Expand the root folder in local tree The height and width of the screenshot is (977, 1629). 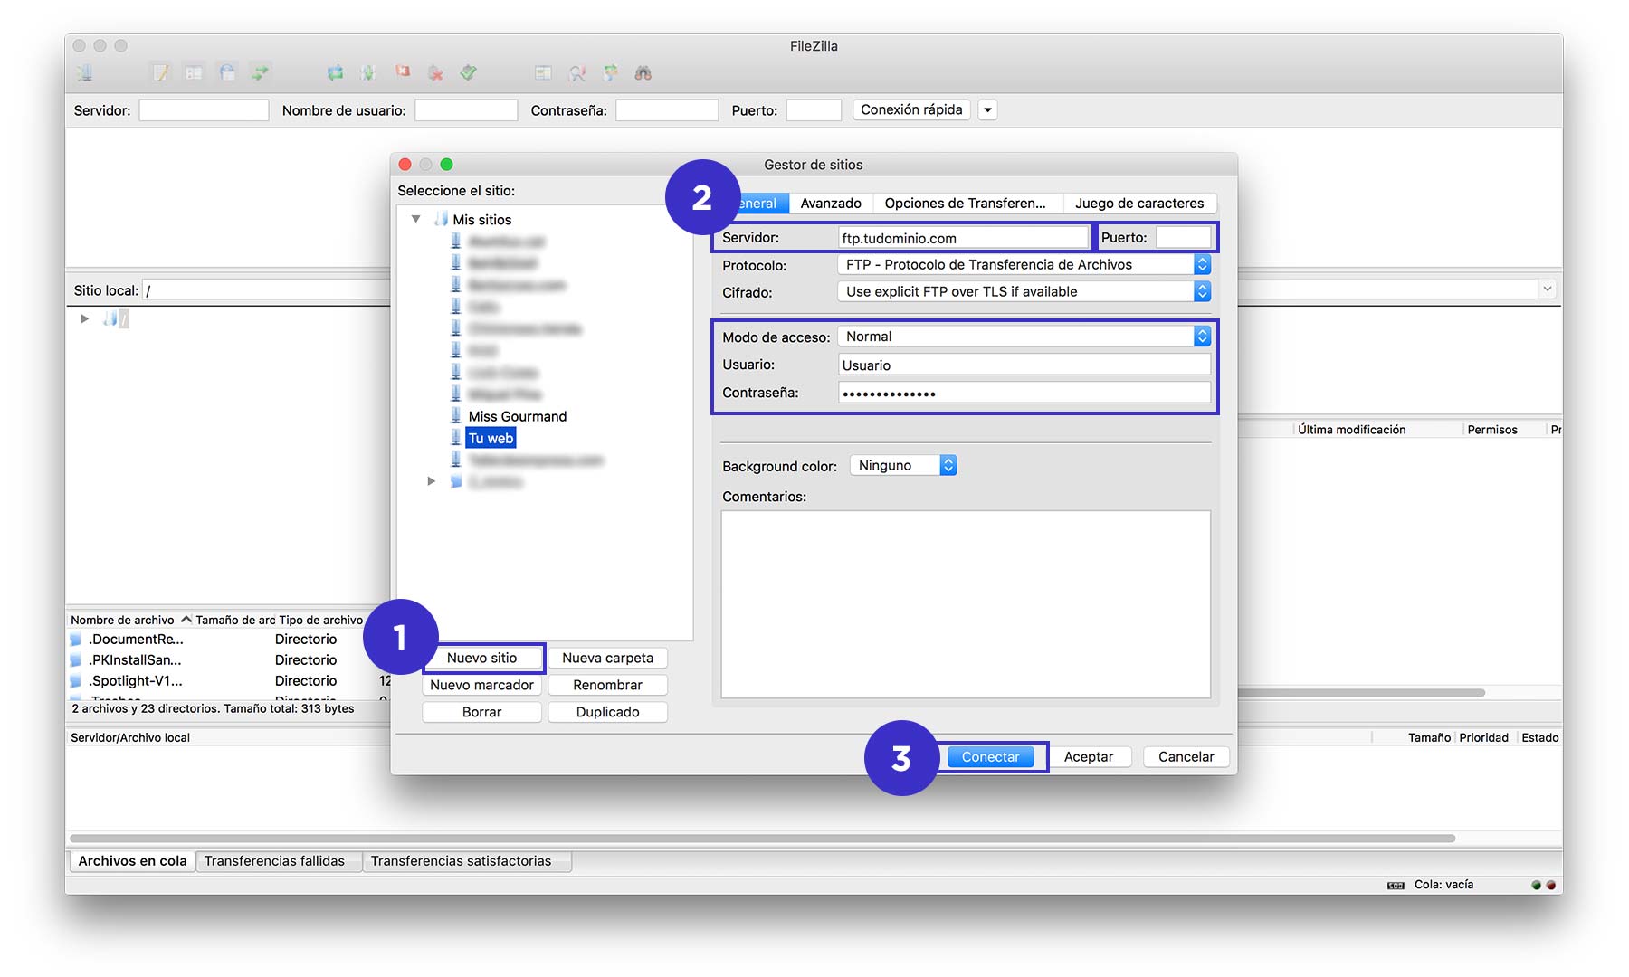[x=84, y=318]
